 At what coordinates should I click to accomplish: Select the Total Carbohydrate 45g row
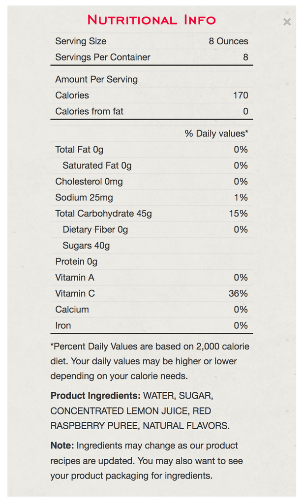pos(151,214)
